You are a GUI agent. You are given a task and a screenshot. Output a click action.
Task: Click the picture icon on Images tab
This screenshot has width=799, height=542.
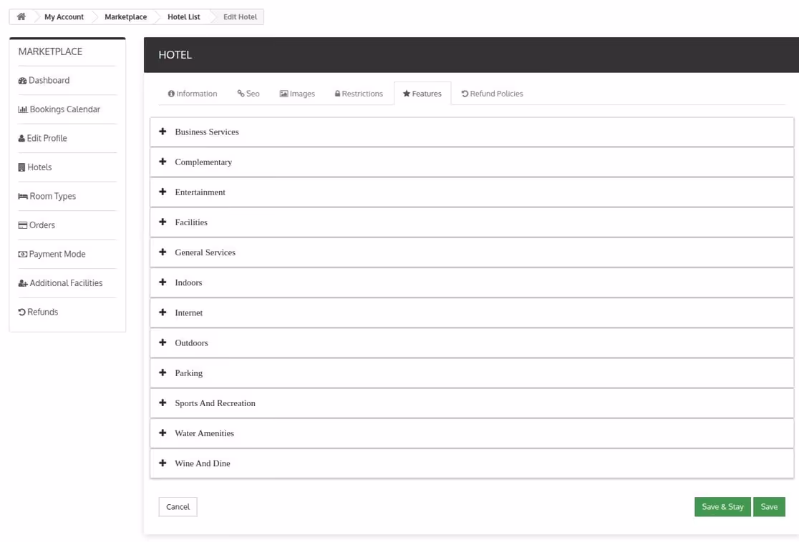coord(284,94)
